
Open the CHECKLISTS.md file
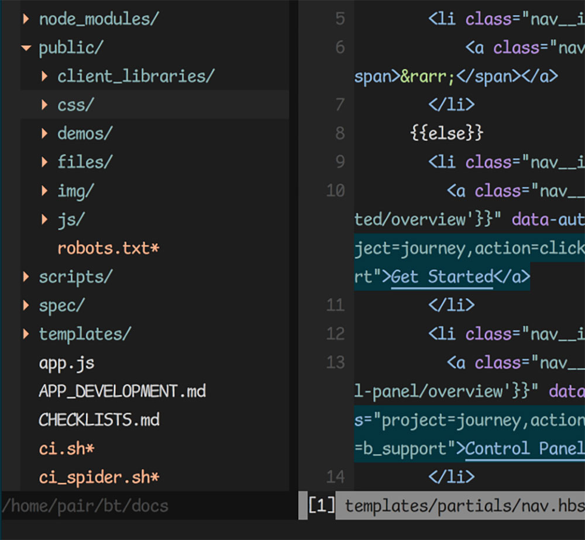pos(99,420)
